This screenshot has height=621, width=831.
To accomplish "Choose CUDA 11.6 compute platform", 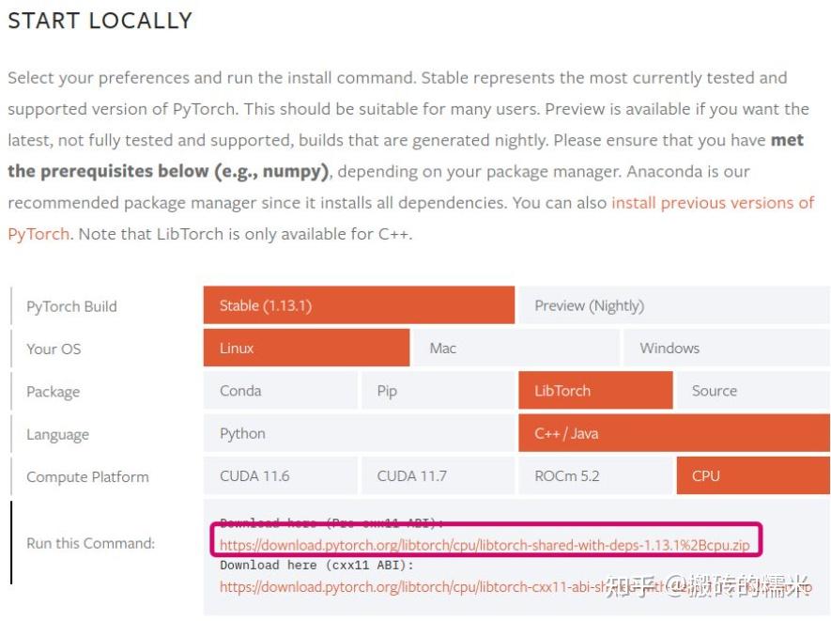I will [x=280, y=476].
